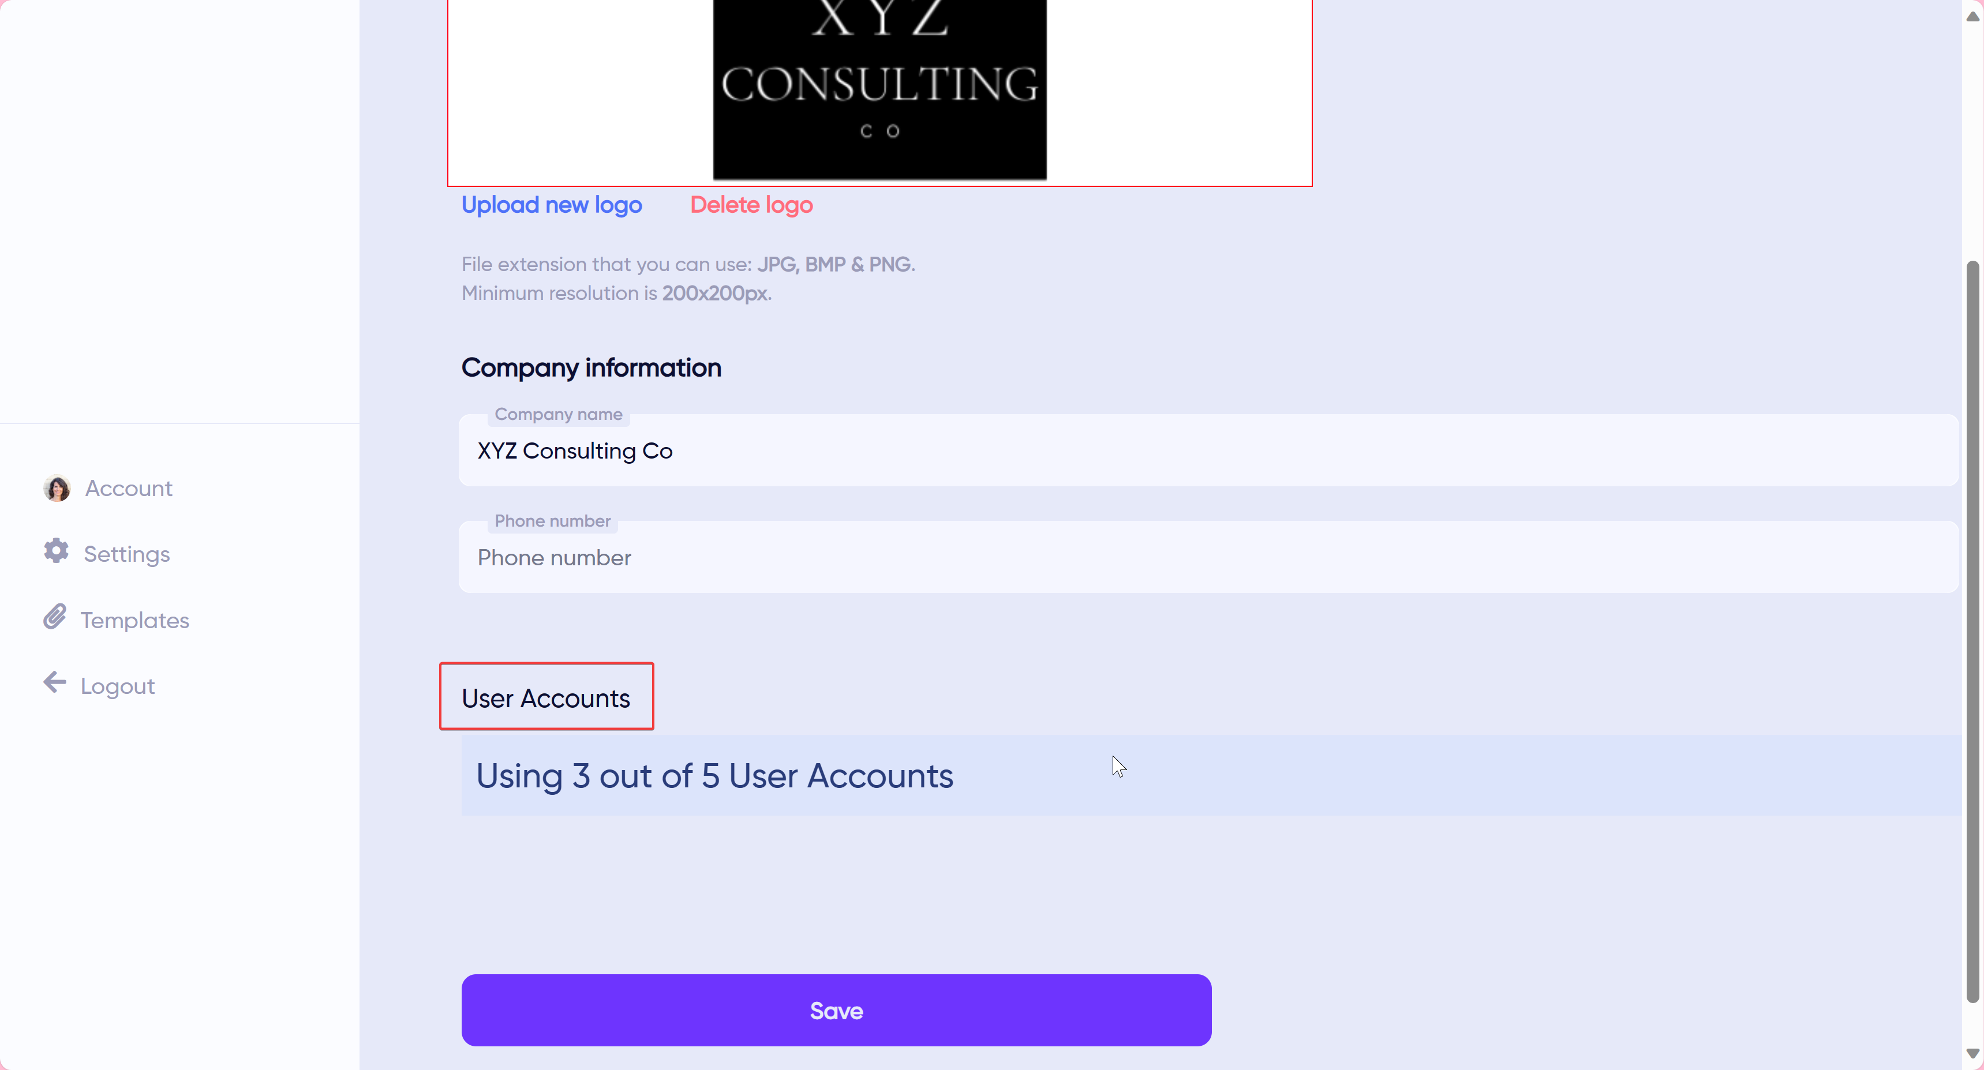The height and width of the screenshot is (1070, 1984).
Task: Click the Account avatar icon in sidebar
Action: point(56,488)
